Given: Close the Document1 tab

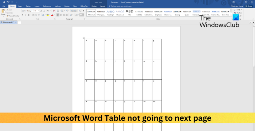Looking at the screenshot, I should point(16,22).
